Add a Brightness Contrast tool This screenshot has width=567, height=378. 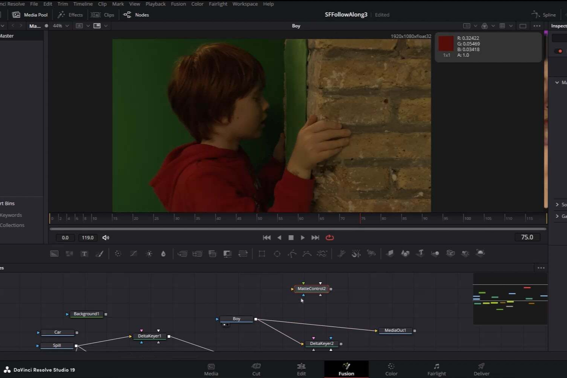149,254
